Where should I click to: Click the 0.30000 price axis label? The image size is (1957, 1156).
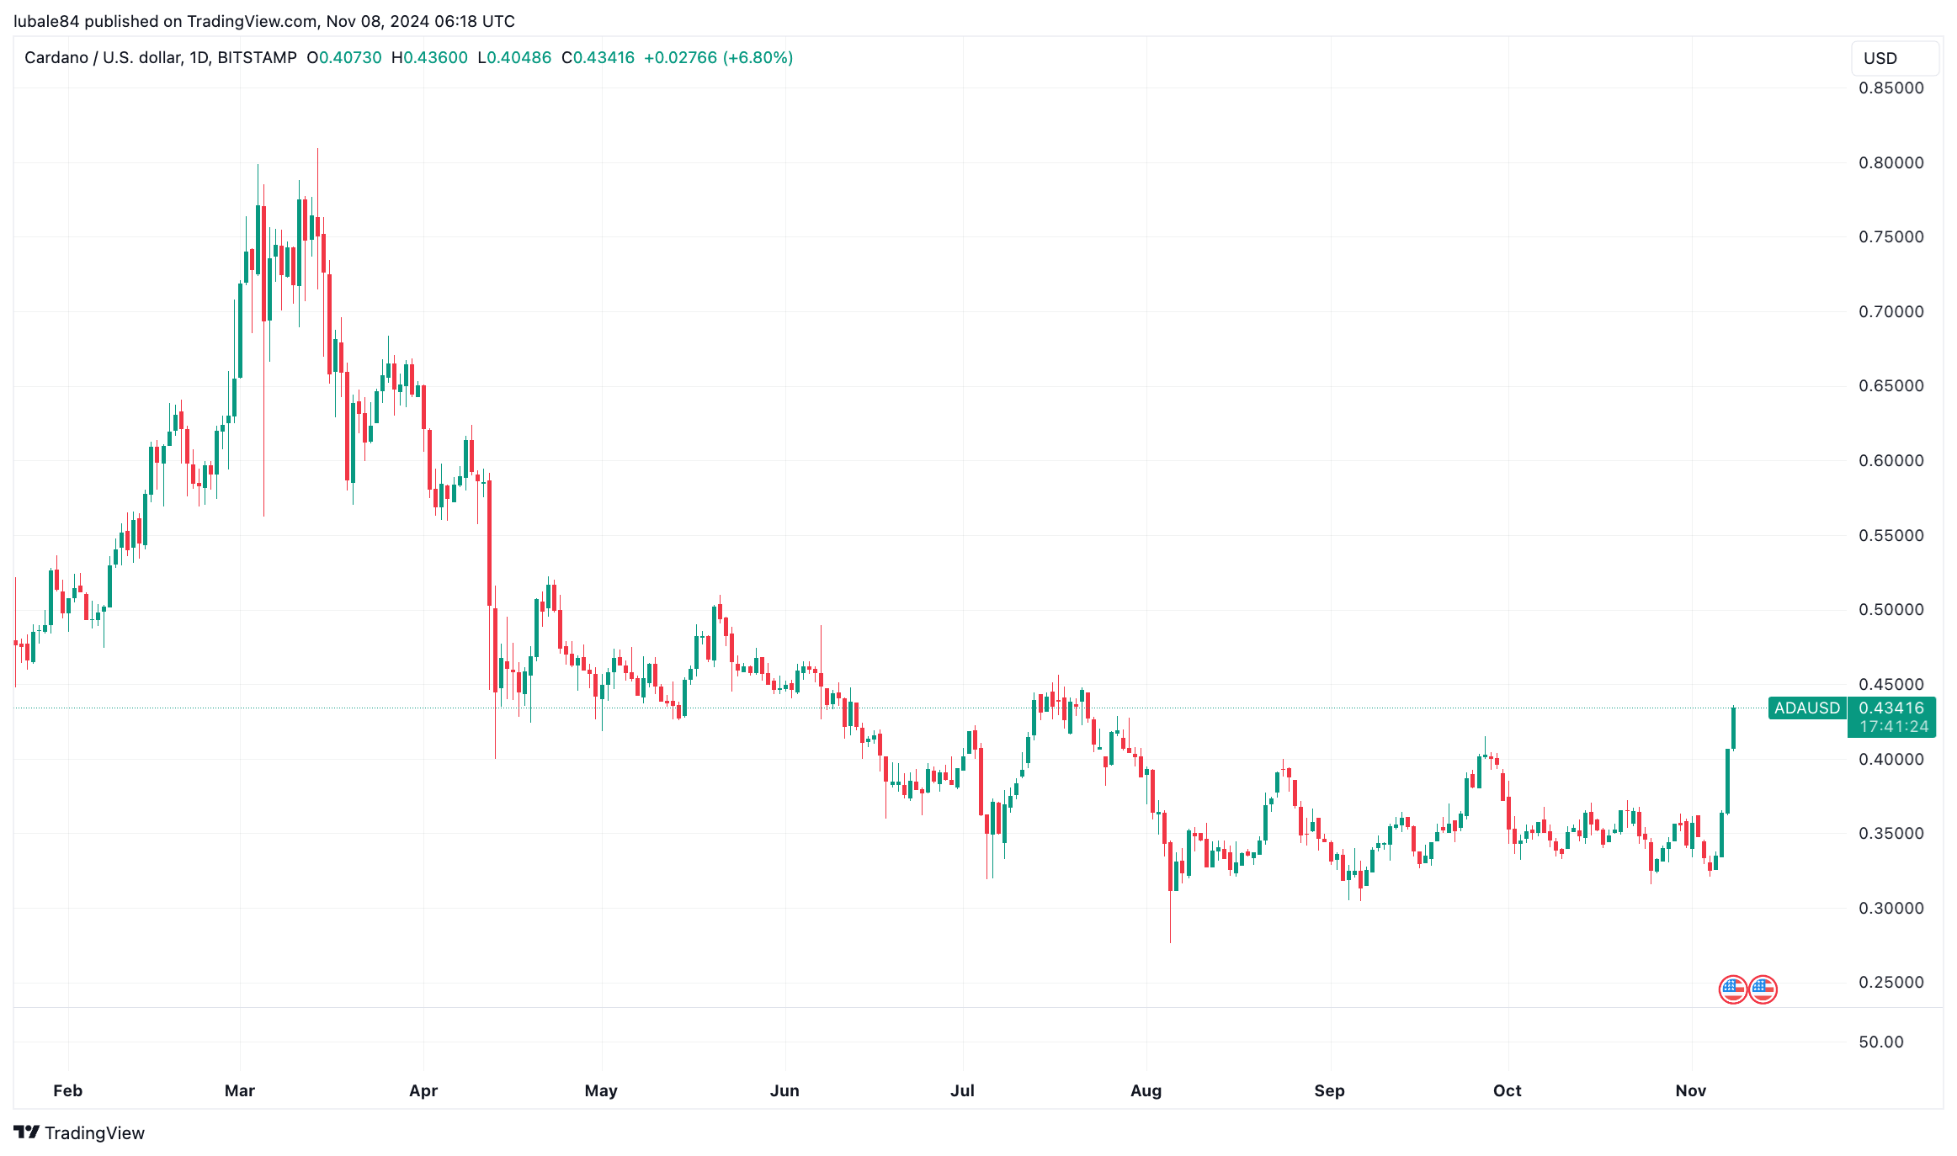coord(1891,908)
